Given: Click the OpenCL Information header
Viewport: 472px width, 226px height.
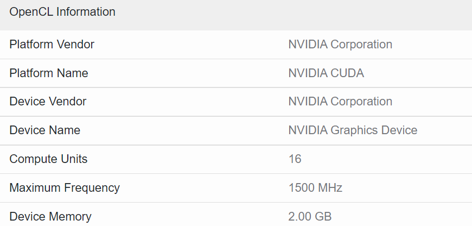Looking at the screenshot, I should point(62,11).
